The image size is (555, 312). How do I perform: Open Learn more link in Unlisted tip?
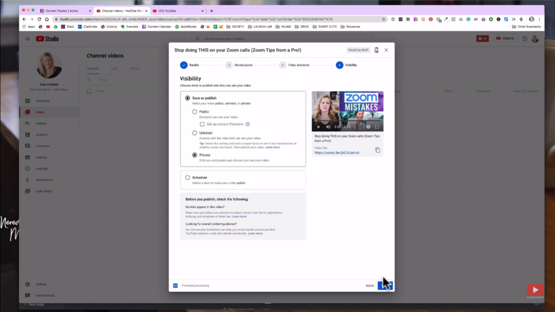pyautogui.click(x=272, y=147)
